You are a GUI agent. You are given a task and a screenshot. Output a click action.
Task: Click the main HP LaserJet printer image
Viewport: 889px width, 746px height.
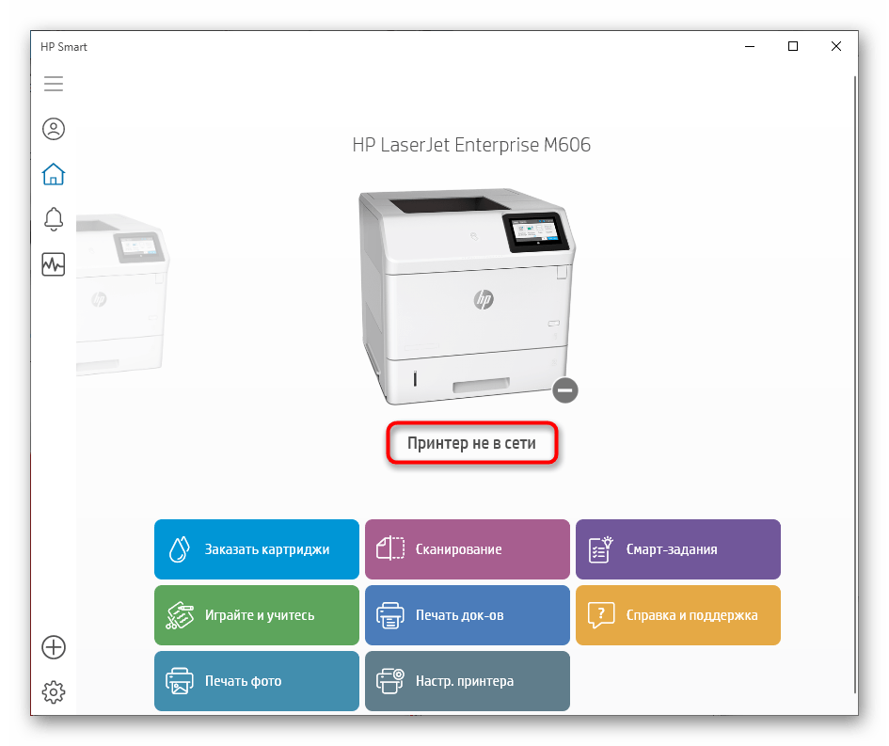(x=466, y=292)
